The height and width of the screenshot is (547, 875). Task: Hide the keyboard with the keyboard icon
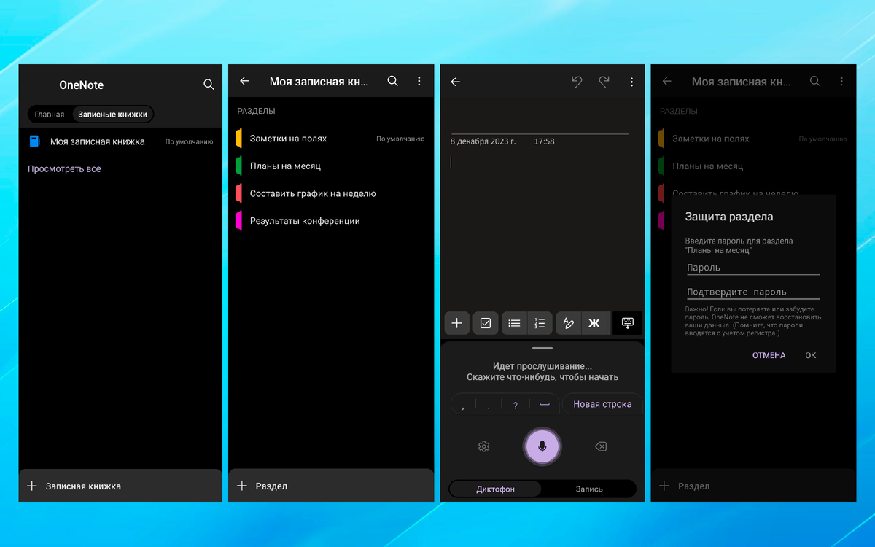[x=627, y=322]
